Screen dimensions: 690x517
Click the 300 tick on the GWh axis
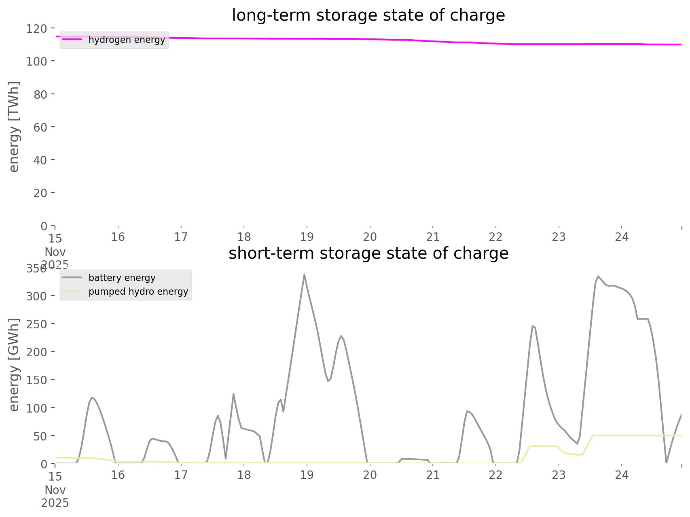coord(37,296)
